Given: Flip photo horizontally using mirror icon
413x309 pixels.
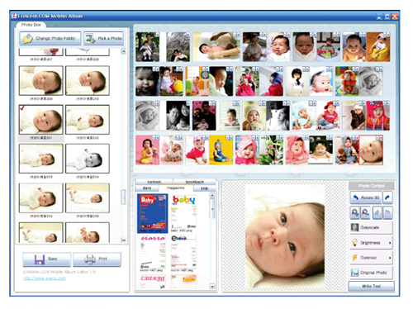Looking at the screenshot, I should click(x=377, y=212).
